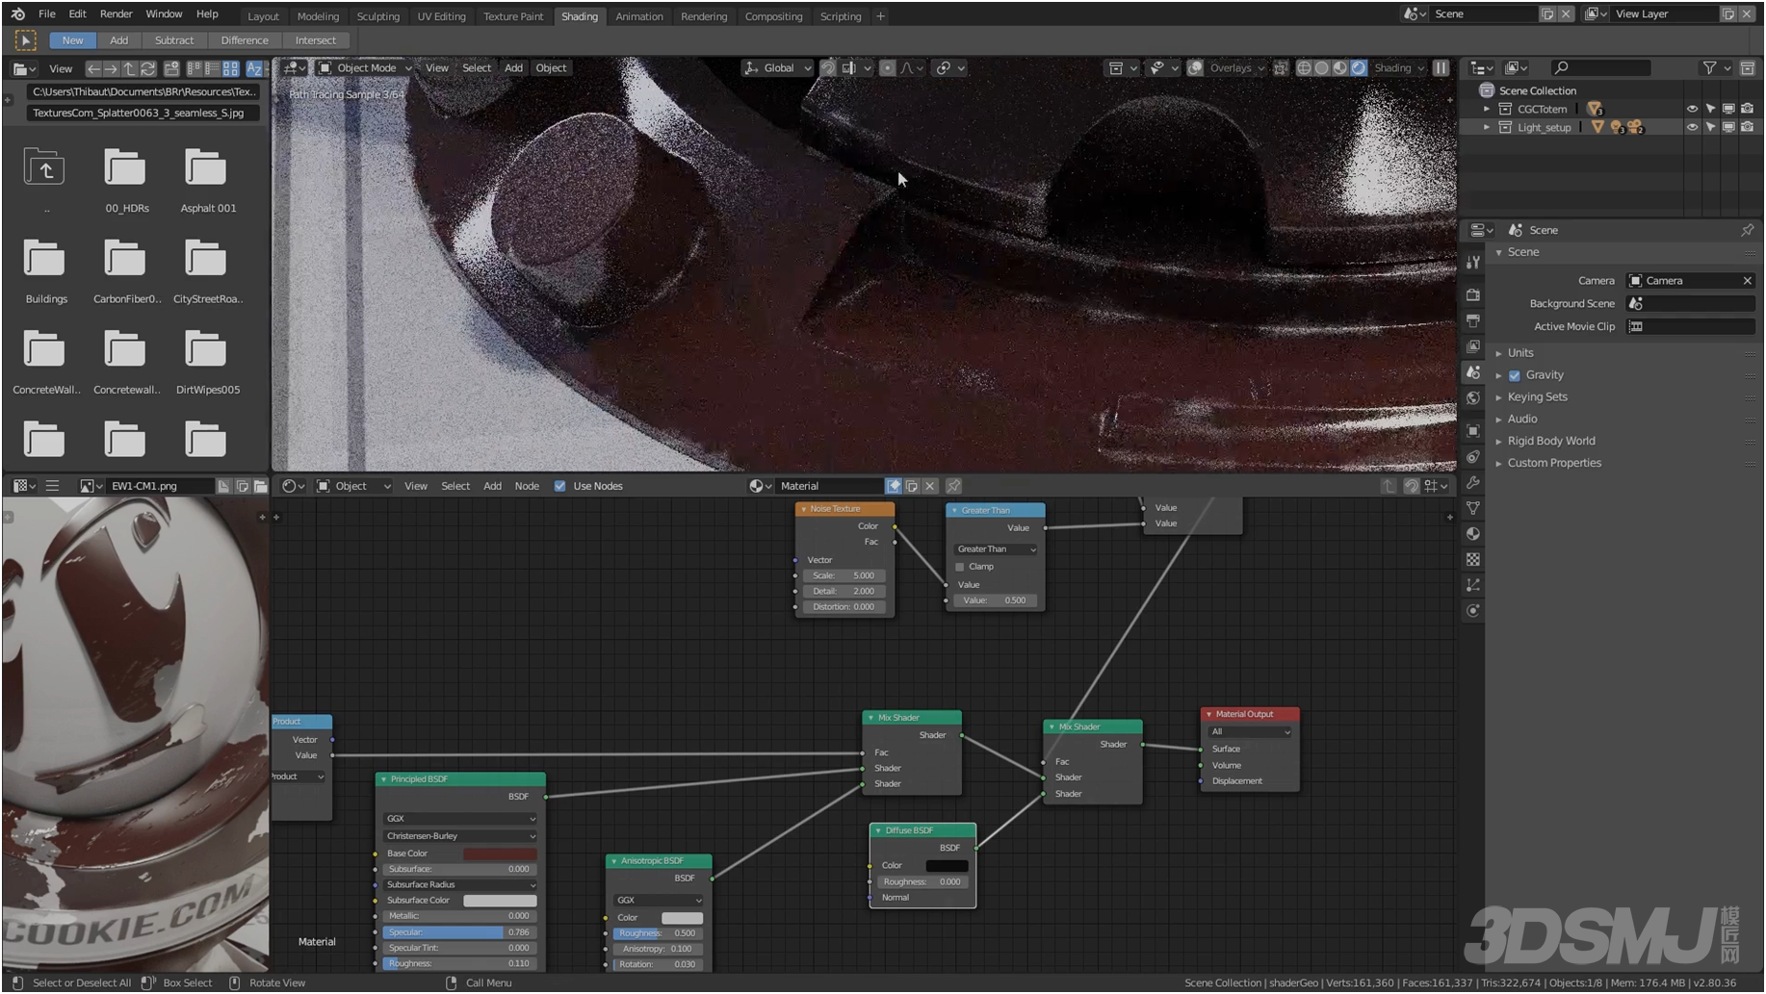Click Principled BSDF Specular slider

tap(458, 932)
